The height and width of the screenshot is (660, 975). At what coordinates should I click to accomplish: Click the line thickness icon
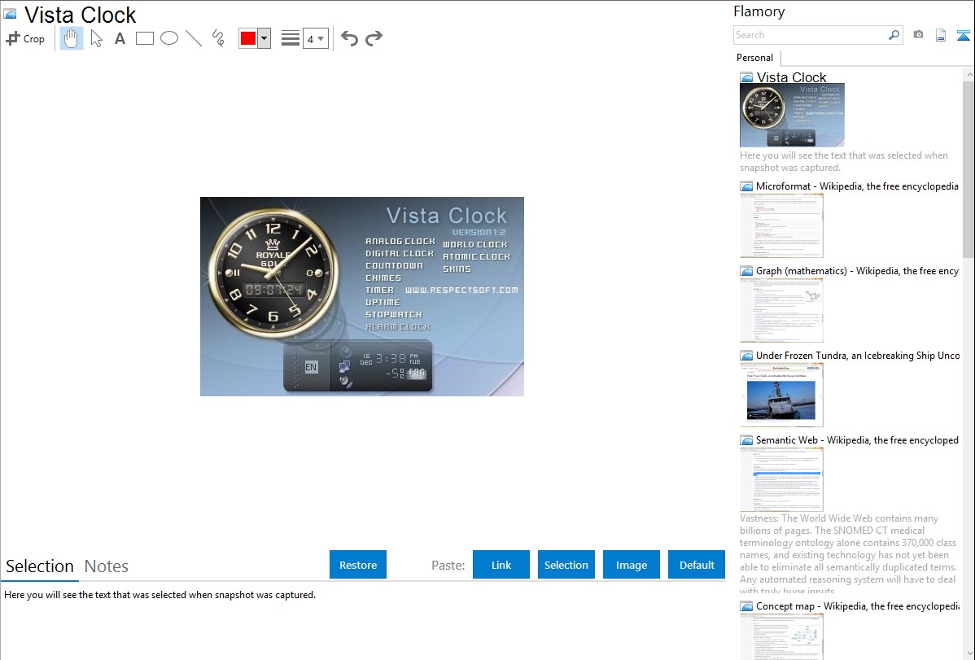coord(291,38)
